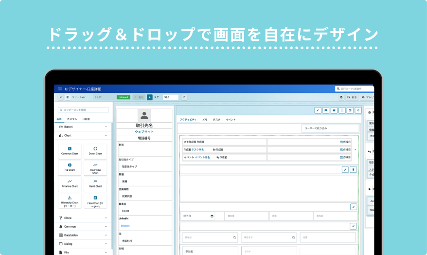Expand the Dialog component section
This screenshot has height=255, width=427.
pos(83,244)
